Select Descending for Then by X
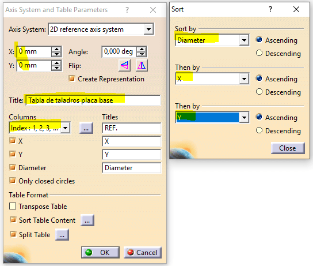 259,92
